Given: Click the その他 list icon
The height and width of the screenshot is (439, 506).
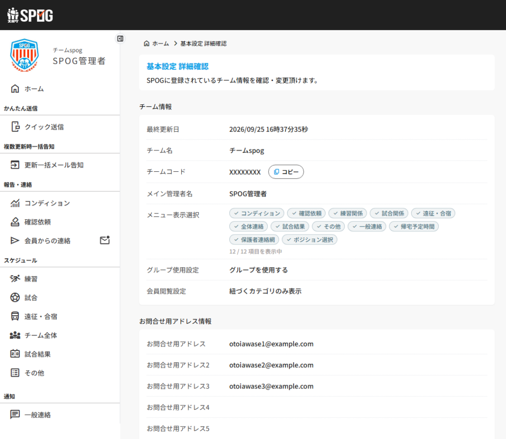Looking at the screenshot, I should click(x=15, y=373).
